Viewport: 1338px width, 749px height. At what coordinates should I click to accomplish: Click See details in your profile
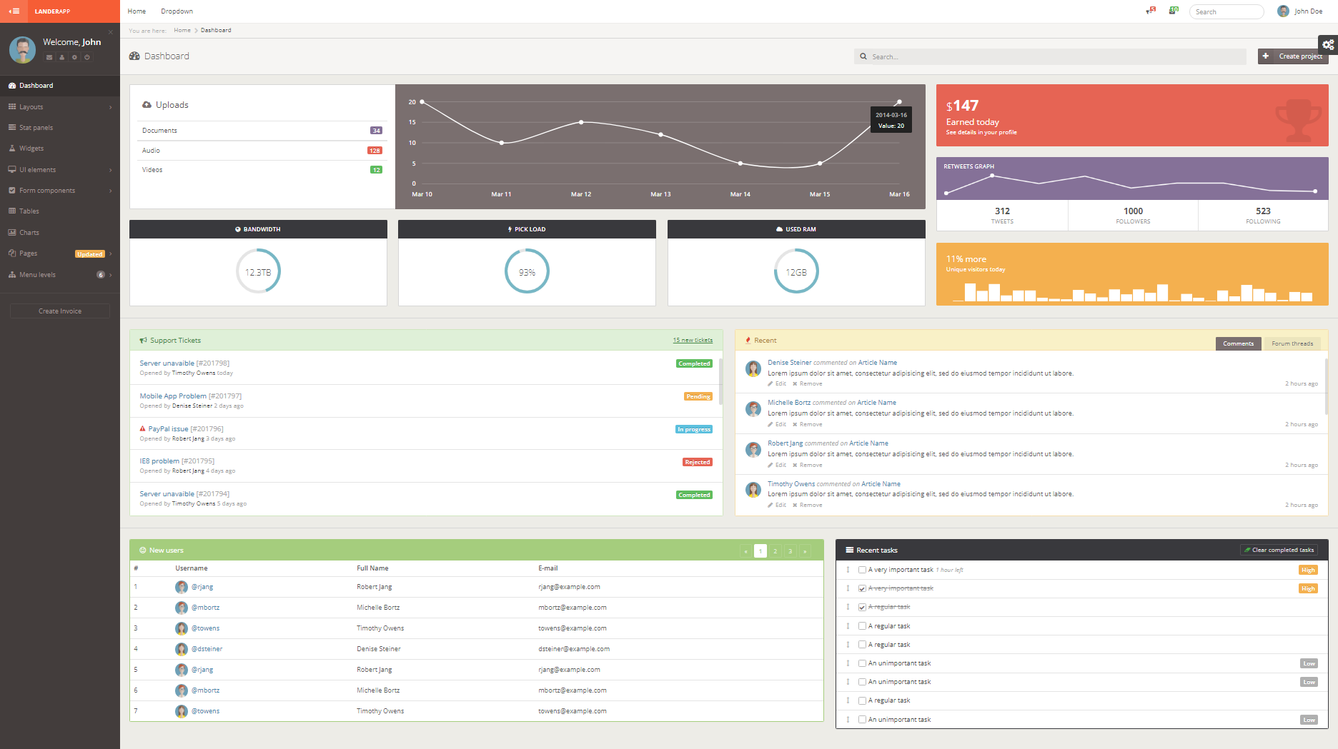[x=981, y=132]
